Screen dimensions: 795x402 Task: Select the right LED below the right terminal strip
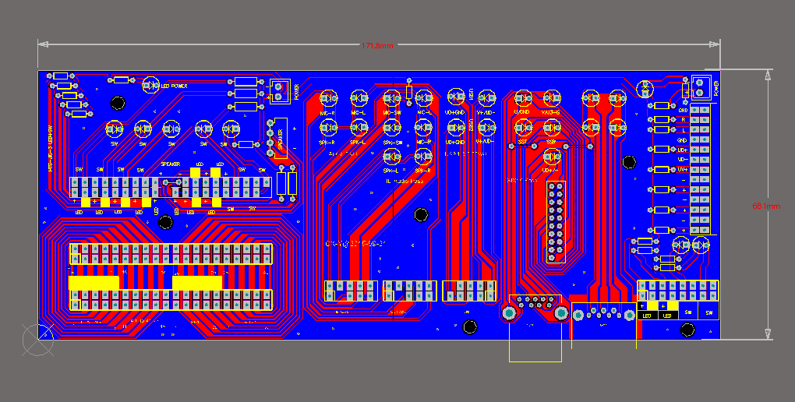(x=701, y=245)
